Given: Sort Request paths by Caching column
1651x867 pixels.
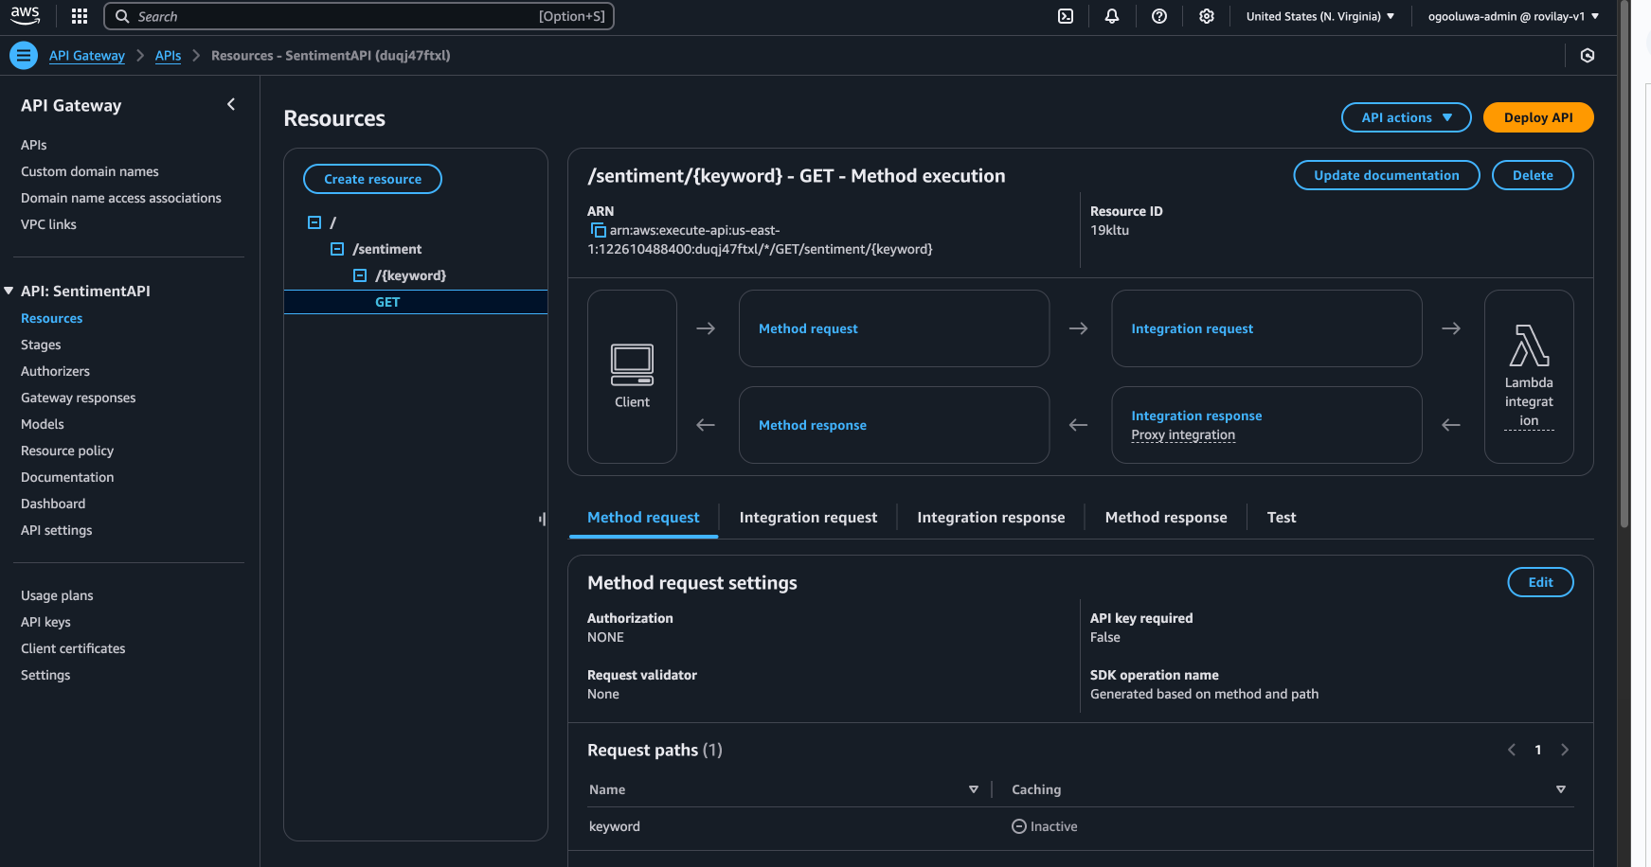Looking at the screenshot, I should click(x=1561, y=789).
